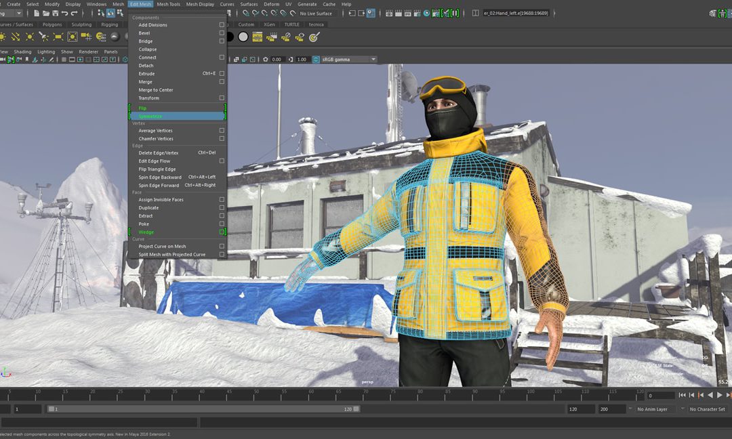Open the sRGB gamma view transform dropdown
This screenshot has height=439, width=732.
coord(349,59)
